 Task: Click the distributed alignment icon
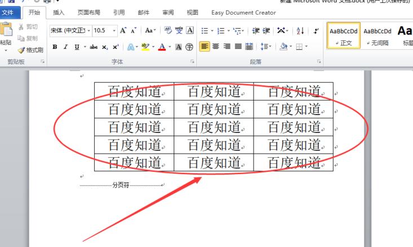tap(249, 47)
